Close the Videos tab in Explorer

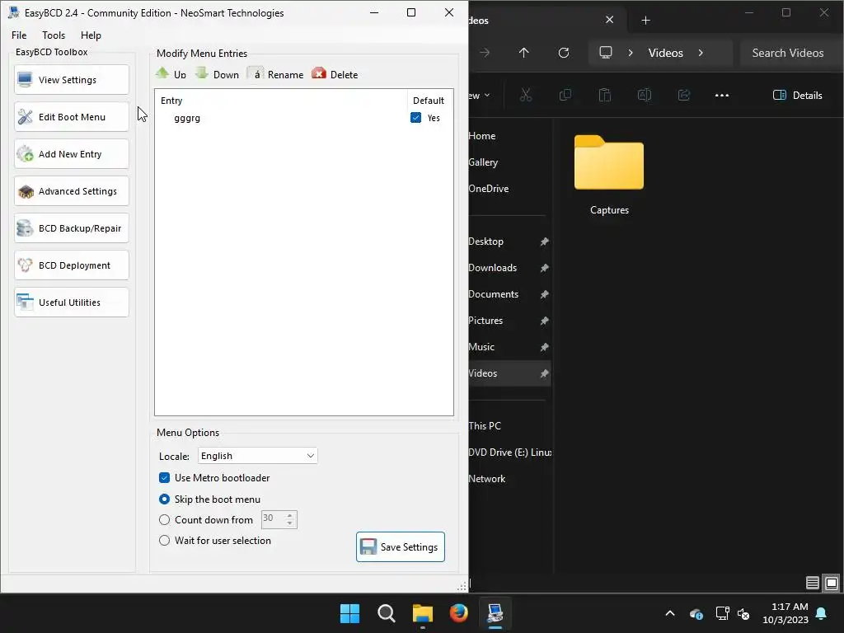pyautogui.click(x=609, y=20)
